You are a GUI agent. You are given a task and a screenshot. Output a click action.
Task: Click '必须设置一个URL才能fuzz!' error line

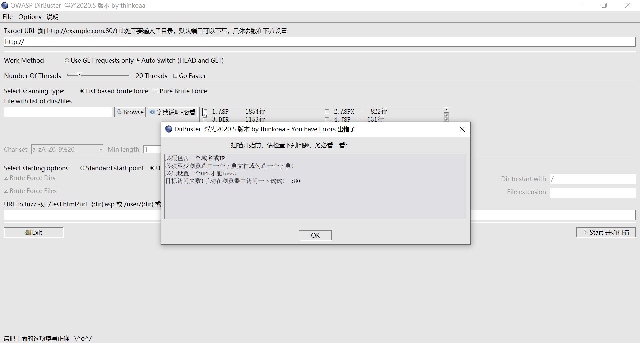coord(201,173)
